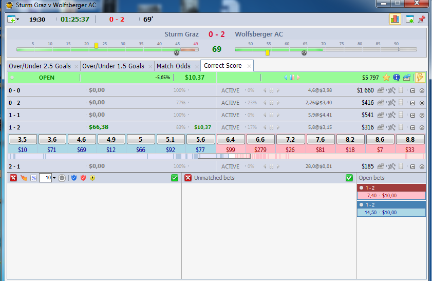Toggle the blue shield check icon
Image resolution: width=432 pixels, height=281 pixels.
(x=74, y=178)
